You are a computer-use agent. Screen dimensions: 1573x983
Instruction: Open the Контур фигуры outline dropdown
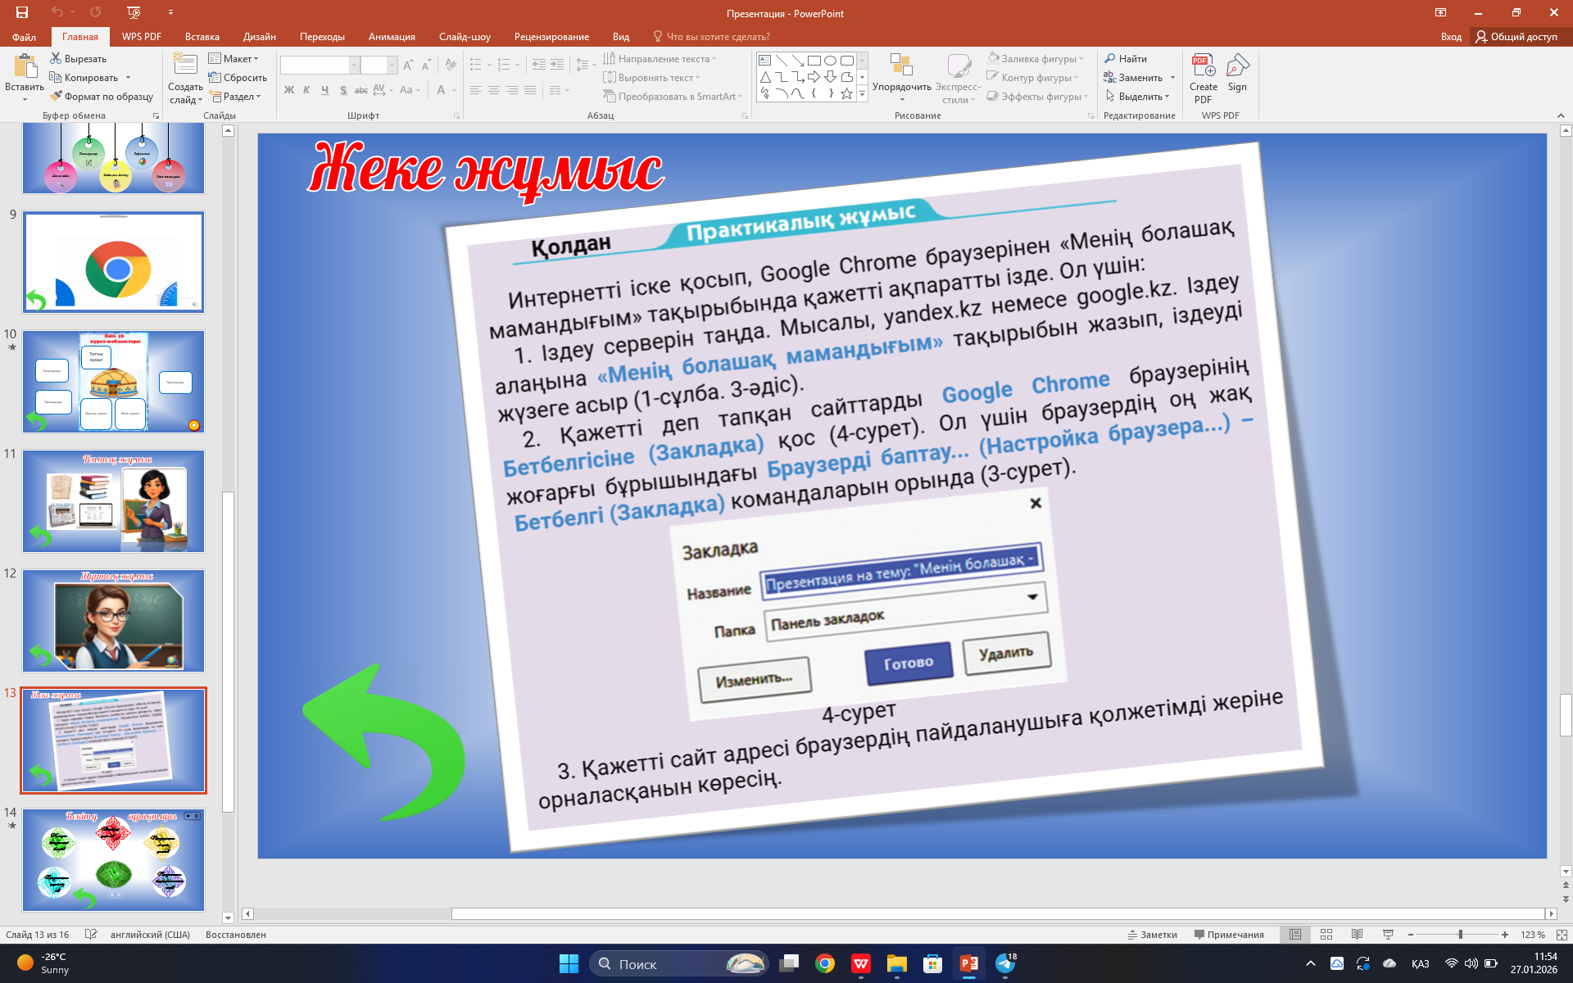point(1032,78)
